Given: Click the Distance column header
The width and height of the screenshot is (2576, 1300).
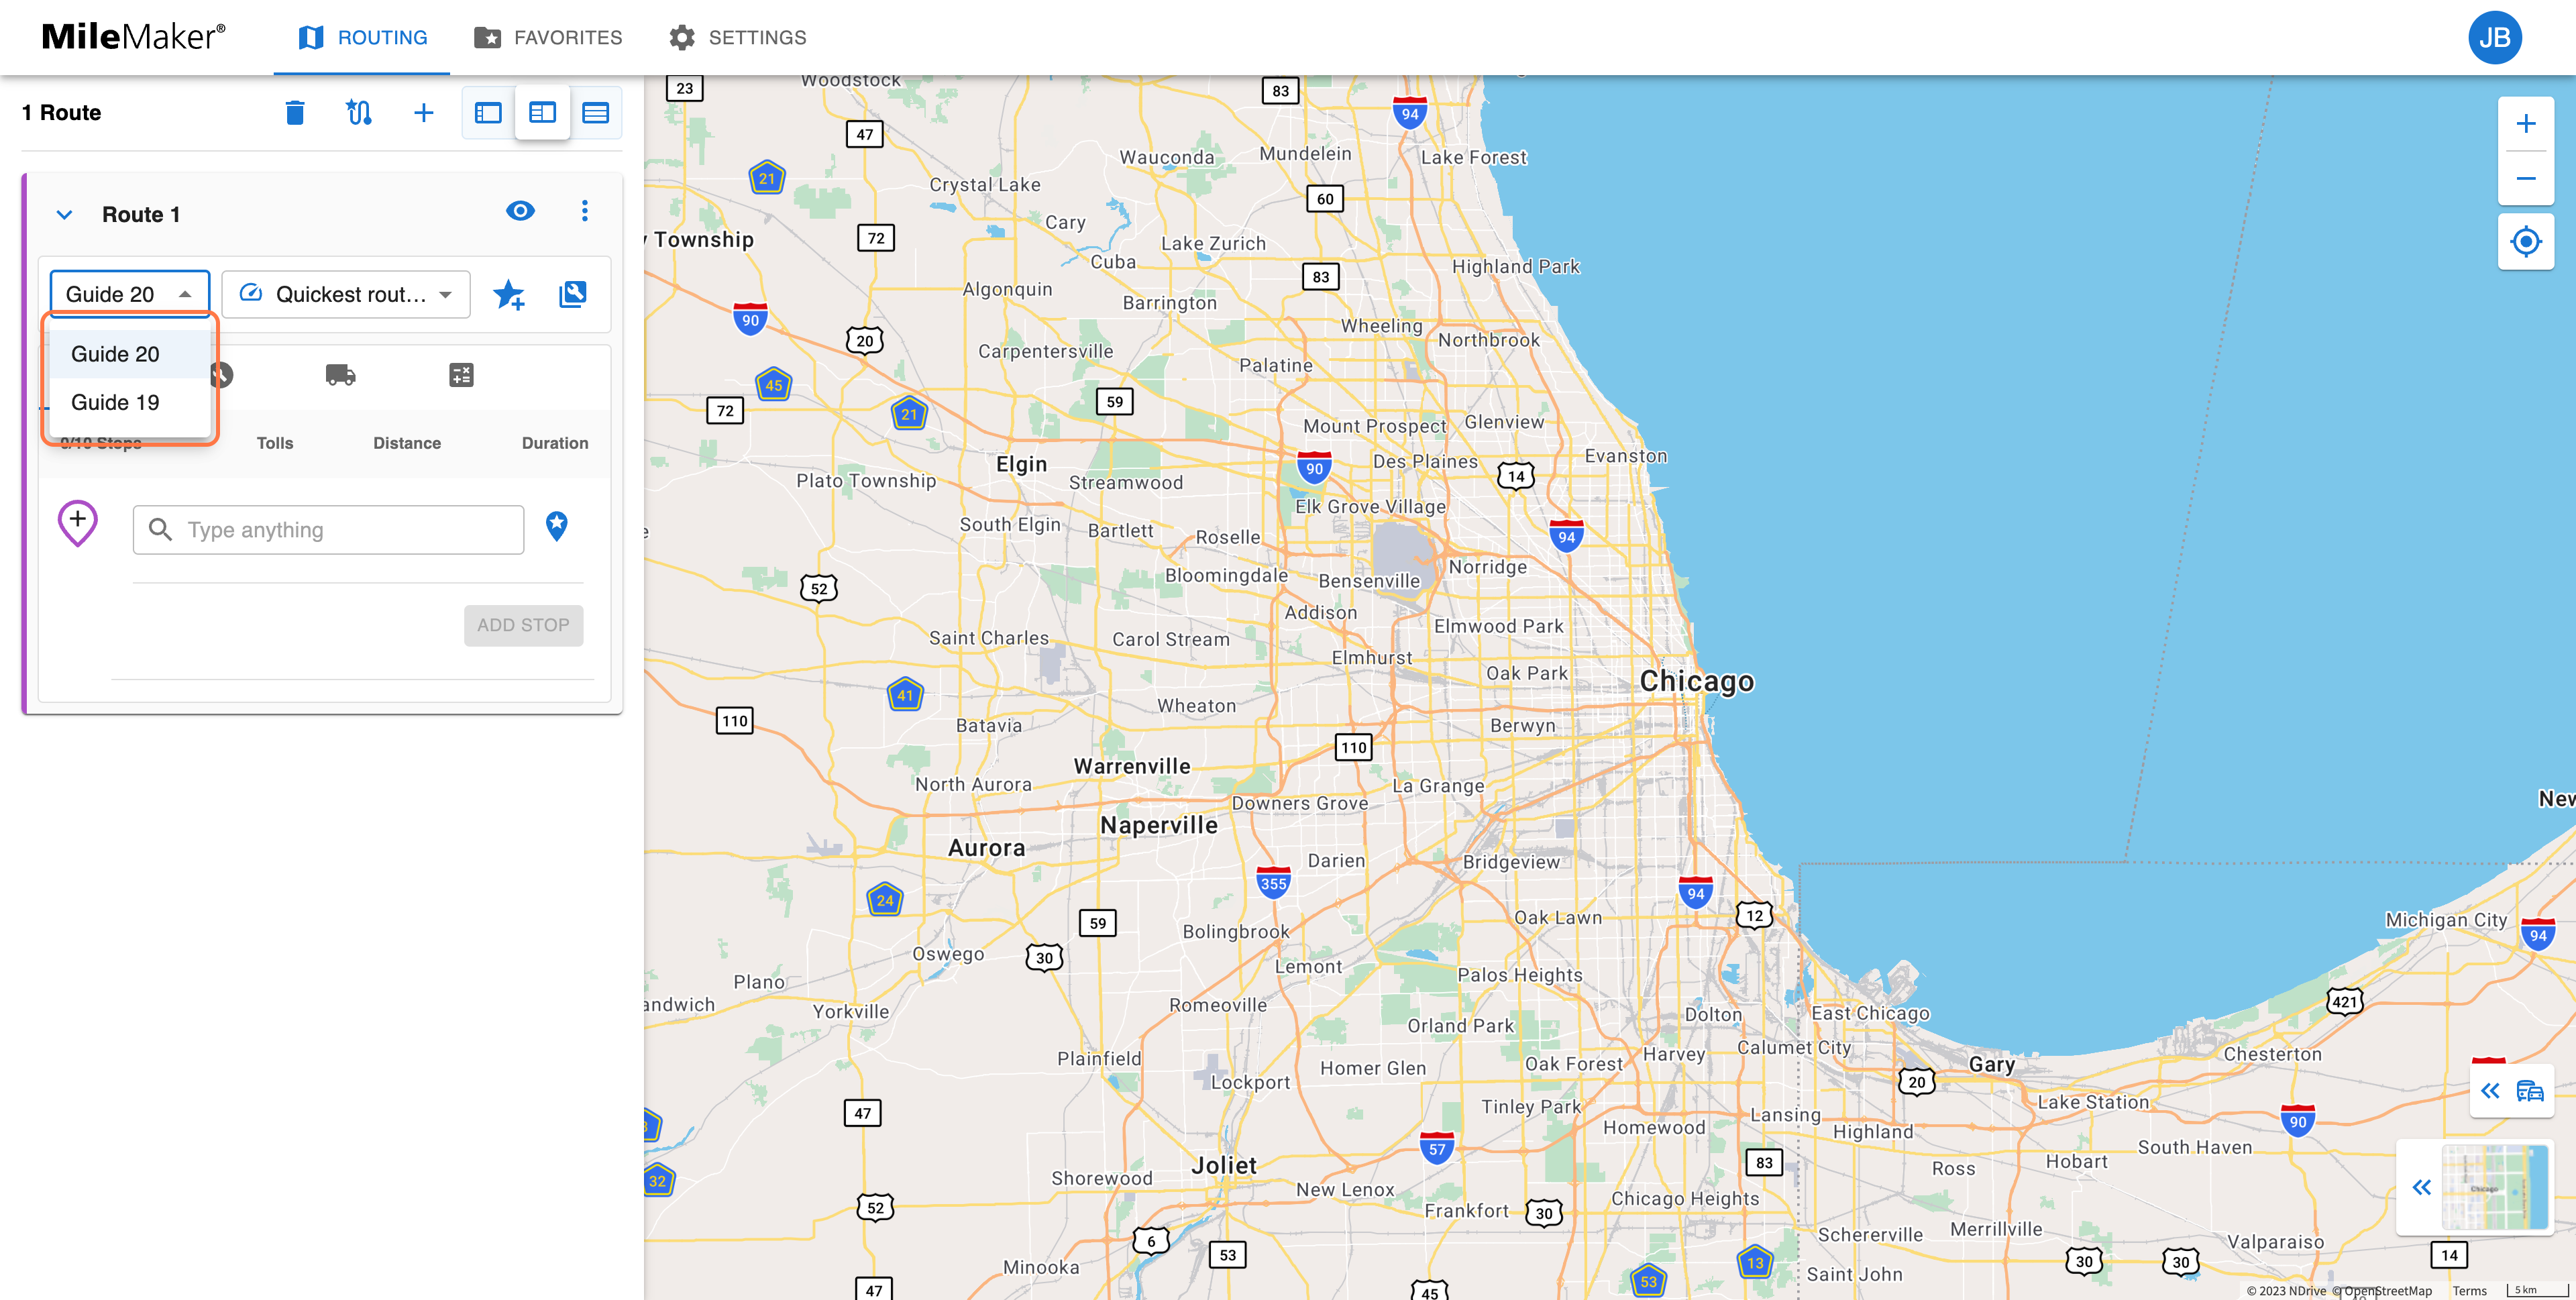Looking at the screenshot, I should 407,443.
